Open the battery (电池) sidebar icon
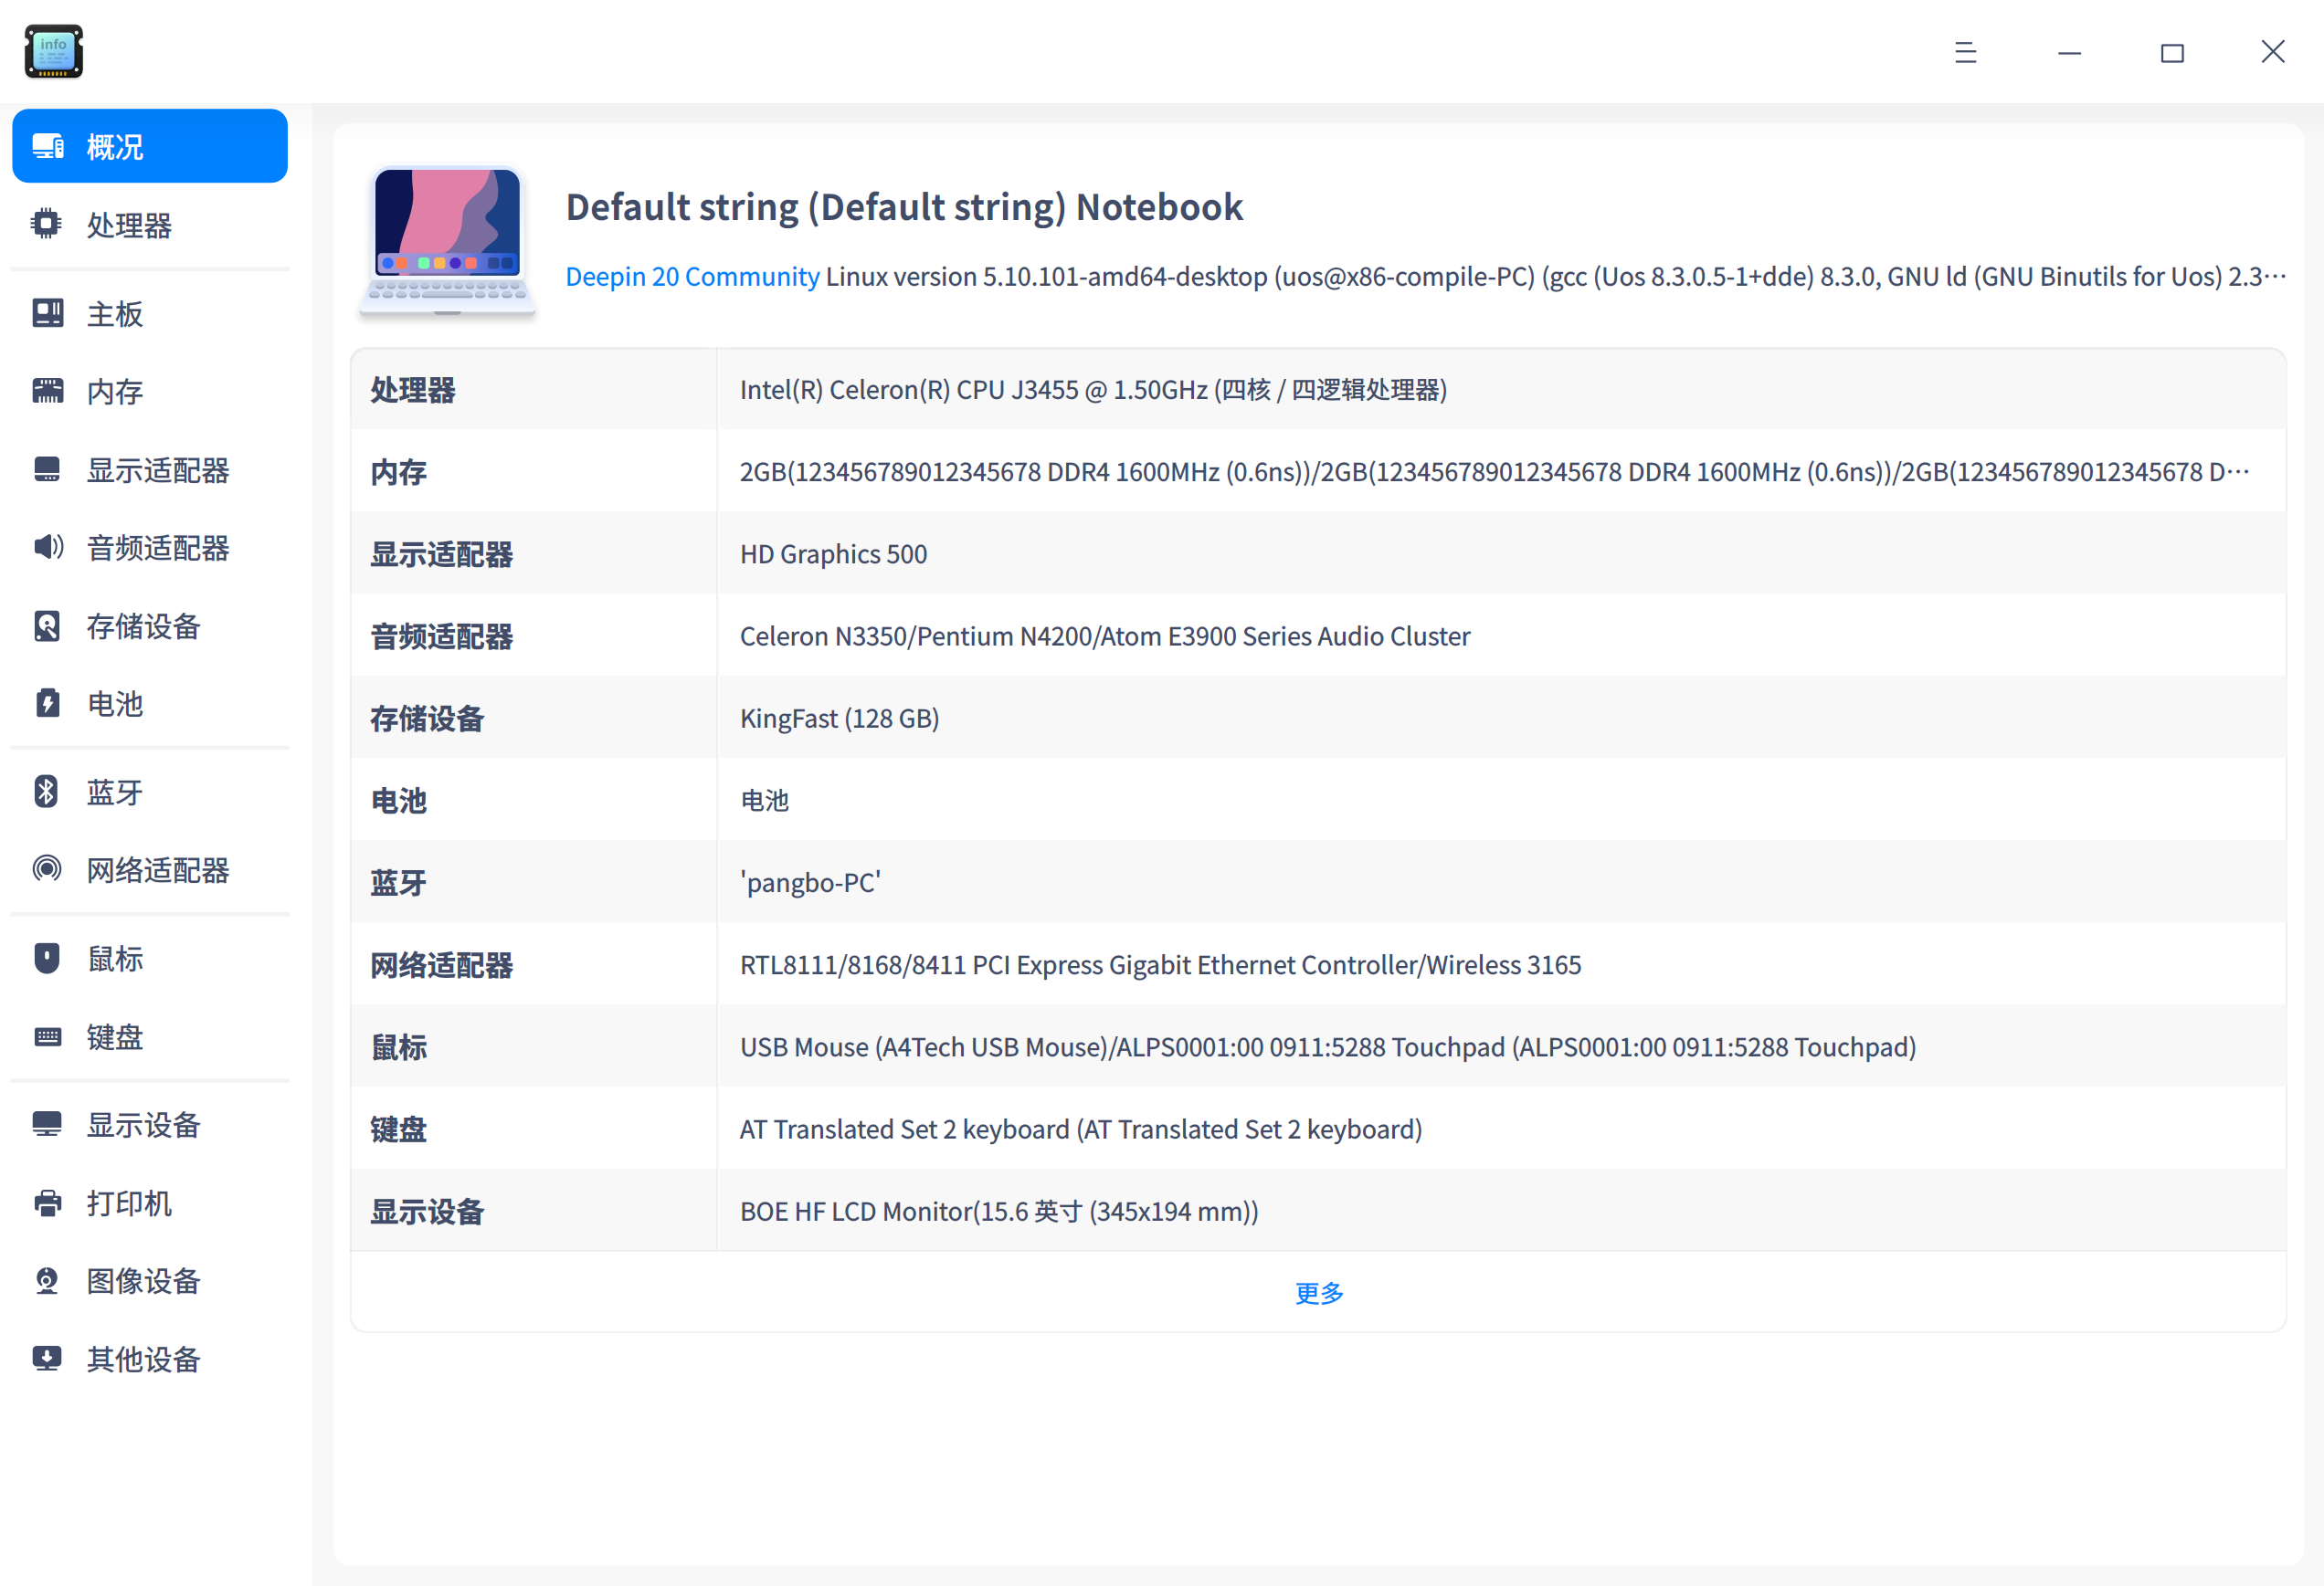 (47, 702)
